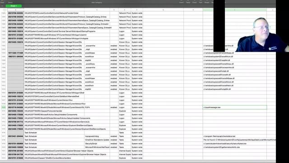Select the syswow64\wow64win.dll path cell
Screen dimensions: 289x163
(235, 86)
